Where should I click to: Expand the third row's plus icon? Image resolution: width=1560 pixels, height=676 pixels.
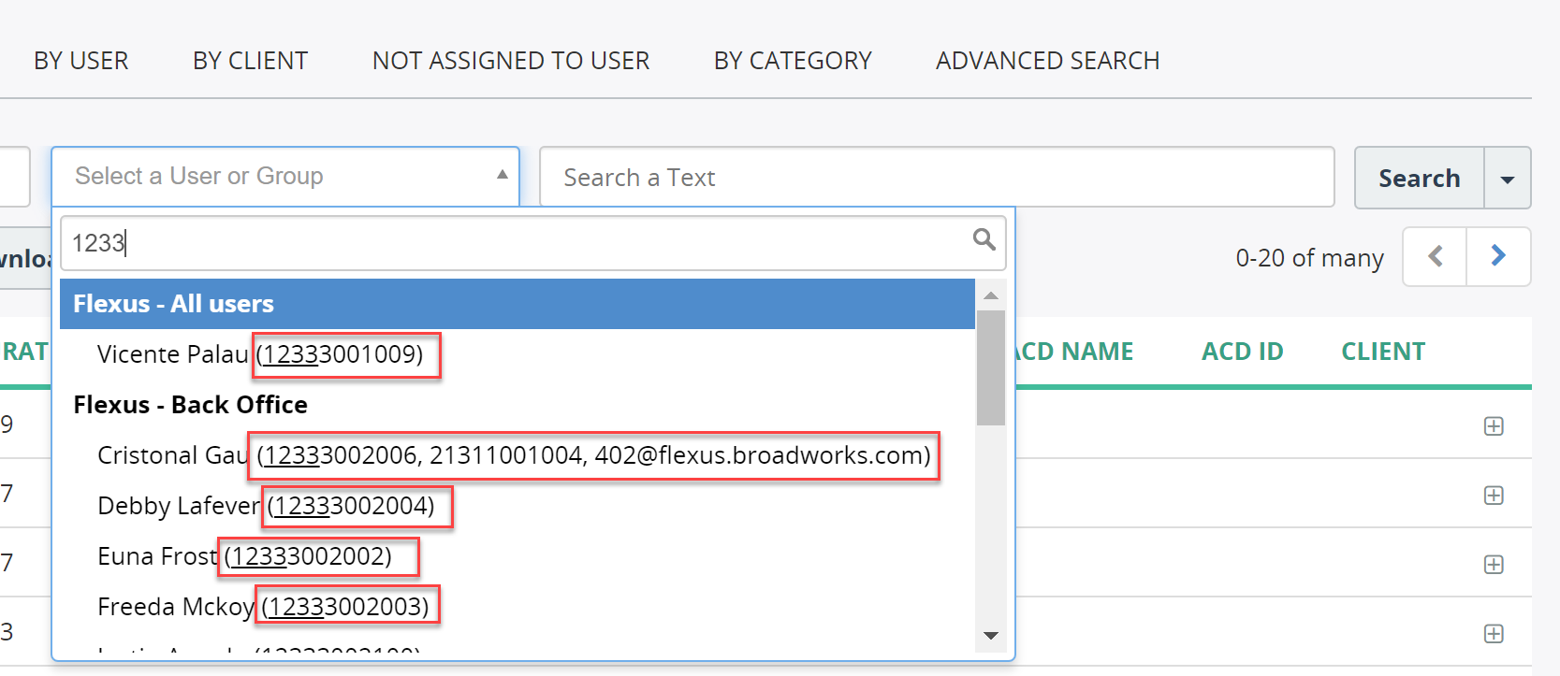pyautogui.click(x=1494, y=565)
